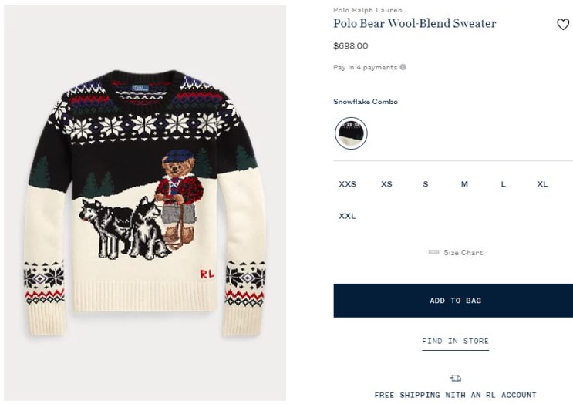Click the Polo Bear Wool-Blend Sweater title

415,24
